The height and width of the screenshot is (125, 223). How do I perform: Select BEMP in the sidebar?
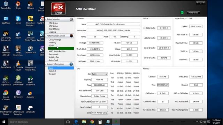(x=51, y=45)
